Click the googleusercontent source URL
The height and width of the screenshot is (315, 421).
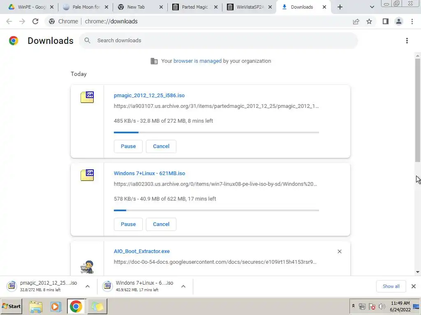pyautogui.click(x=215, y=262)
